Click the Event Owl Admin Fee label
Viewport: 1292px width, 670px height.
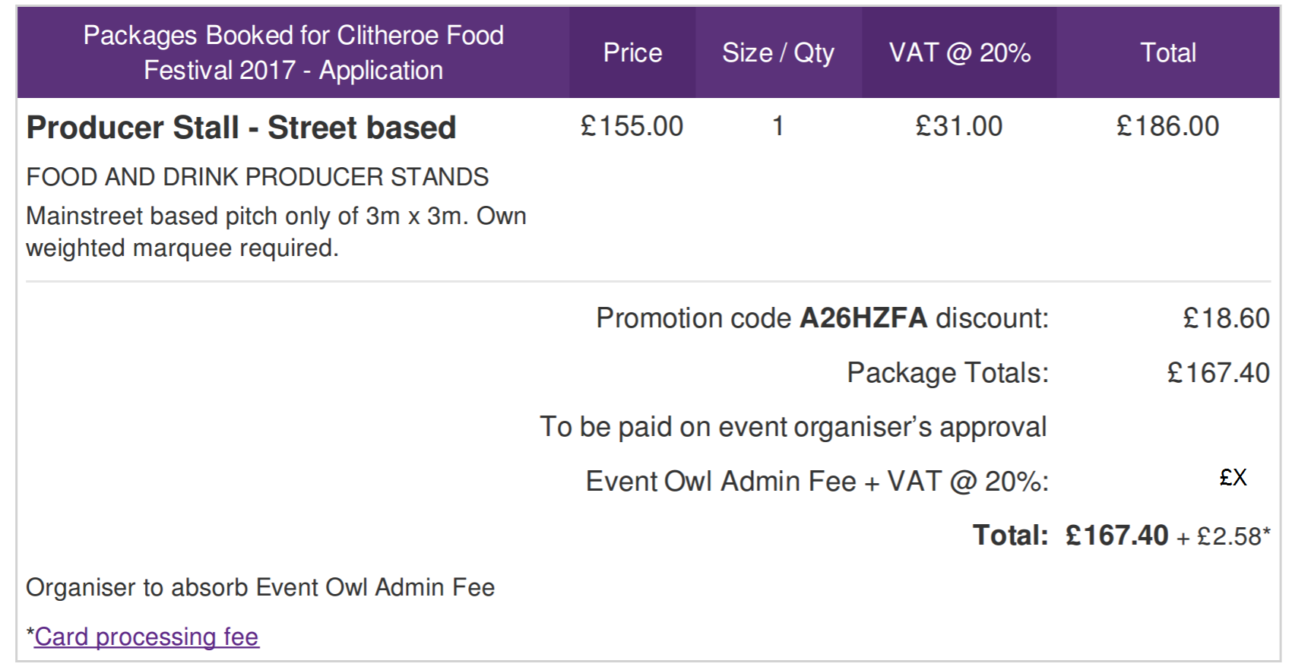[817, 482]
